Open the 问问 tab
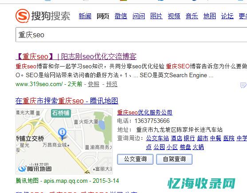This screenshot has height=193, width=247. pos(139,16)
